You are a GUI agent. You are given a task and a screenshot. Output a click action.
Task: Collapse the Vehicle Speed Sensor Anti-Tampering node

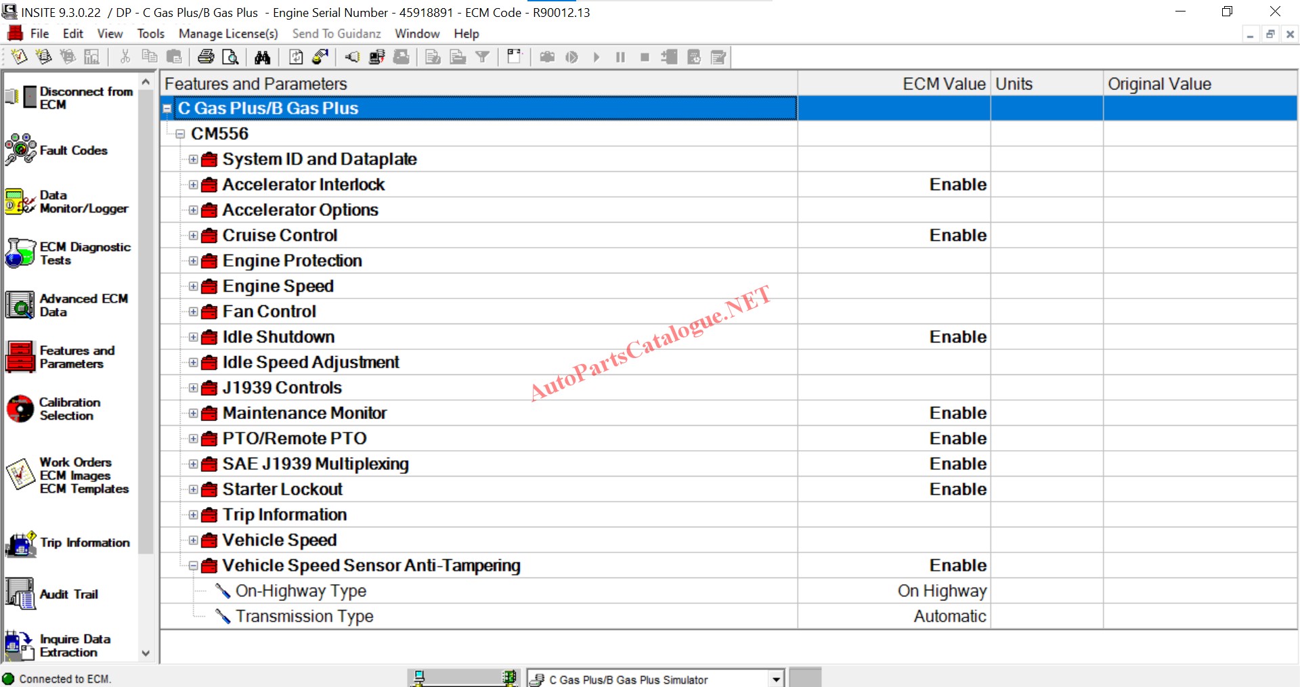tap(194, 566)
